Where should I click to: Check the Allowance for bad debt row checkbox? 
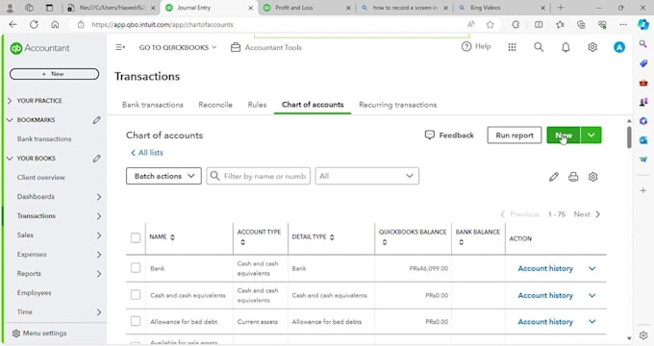point(136,321)
